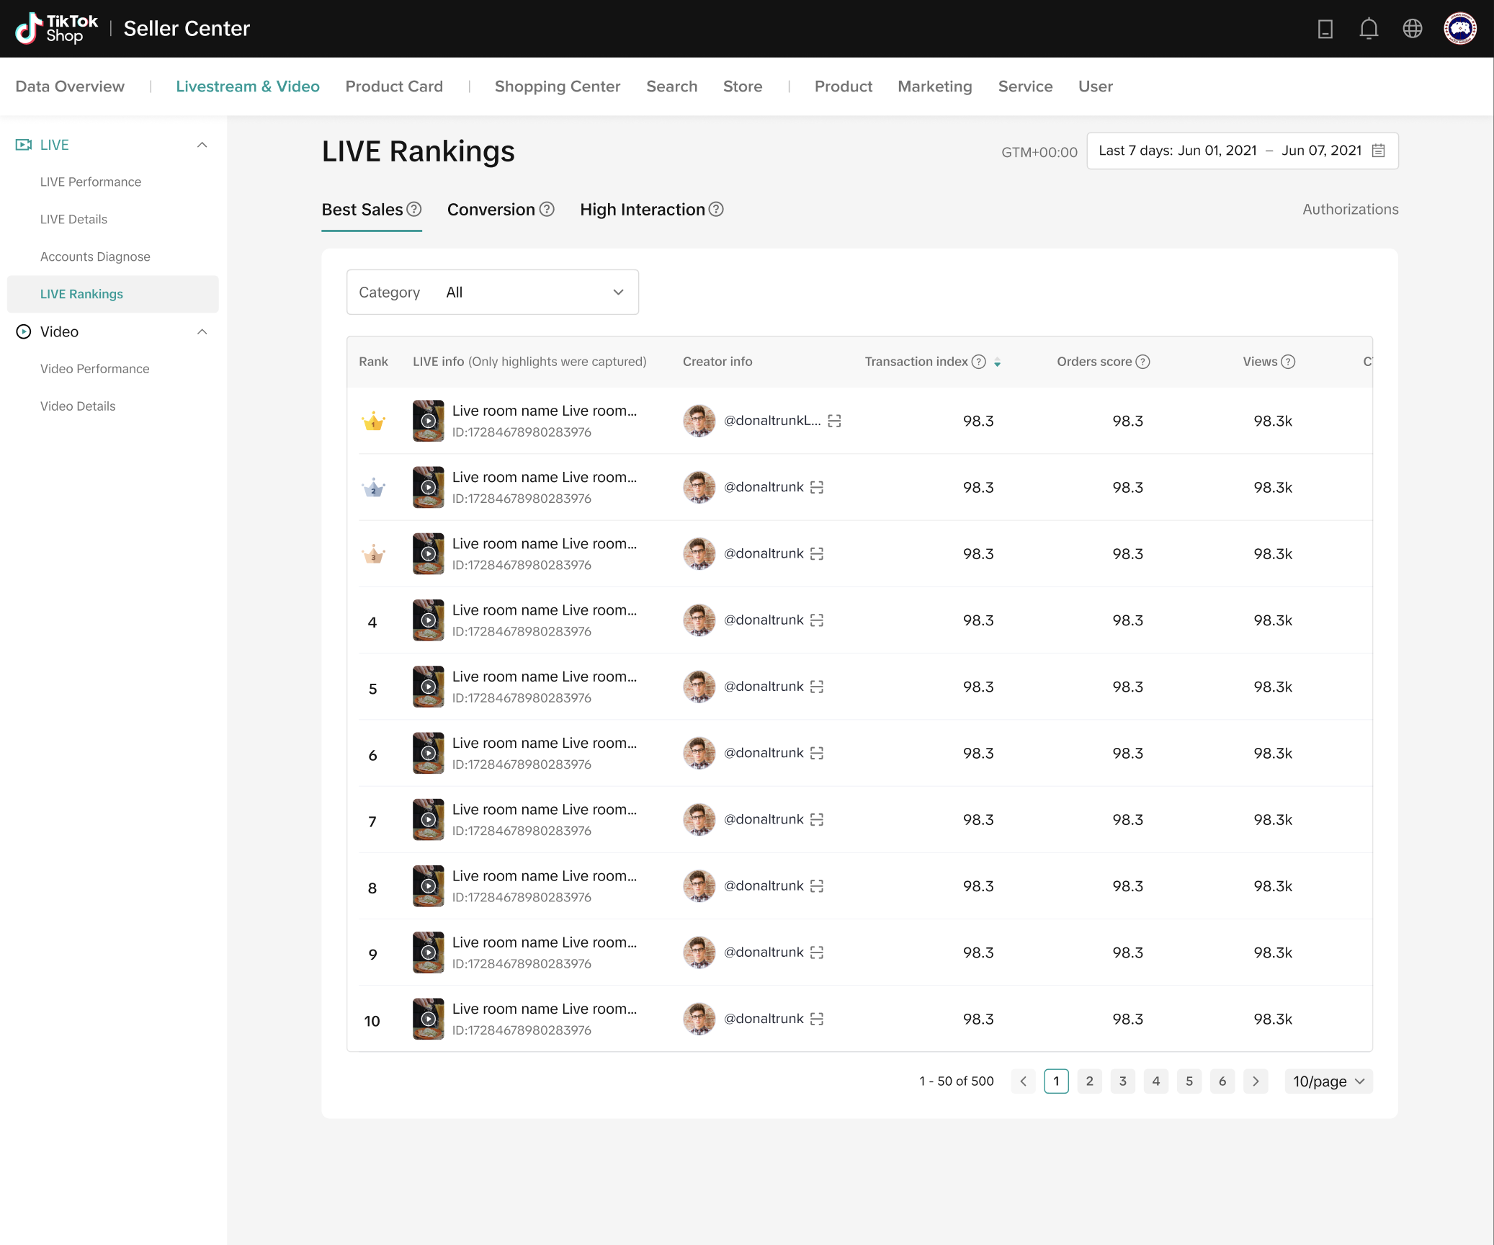This screenshot has width=1494, height=1245.
Task: Click the help icon next to Conversion
Action: tap(547, 210)
